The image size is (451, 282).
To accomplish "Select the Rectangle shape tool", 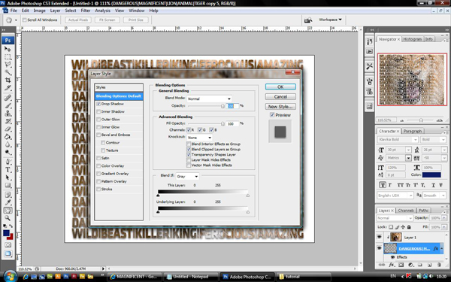I will 8,185.
